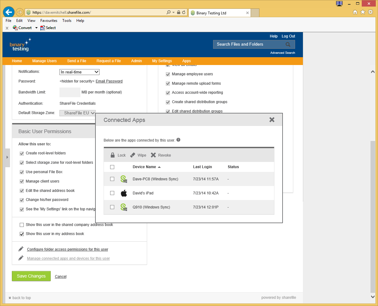Tick the Q910 (Windows Sync) checkbox
Viewport: 378px width, 306px height.
tap(112, 207)
